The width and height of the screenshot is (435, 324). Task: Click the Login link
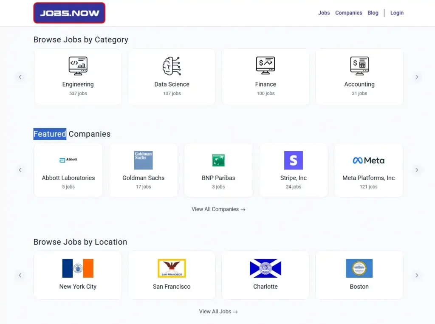point(397,13)
